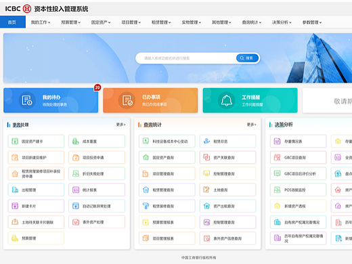This screenshot has width=352, height=264.
Task: Open the 固定资产建卡 card icon
Action: [x=15, y=141]
